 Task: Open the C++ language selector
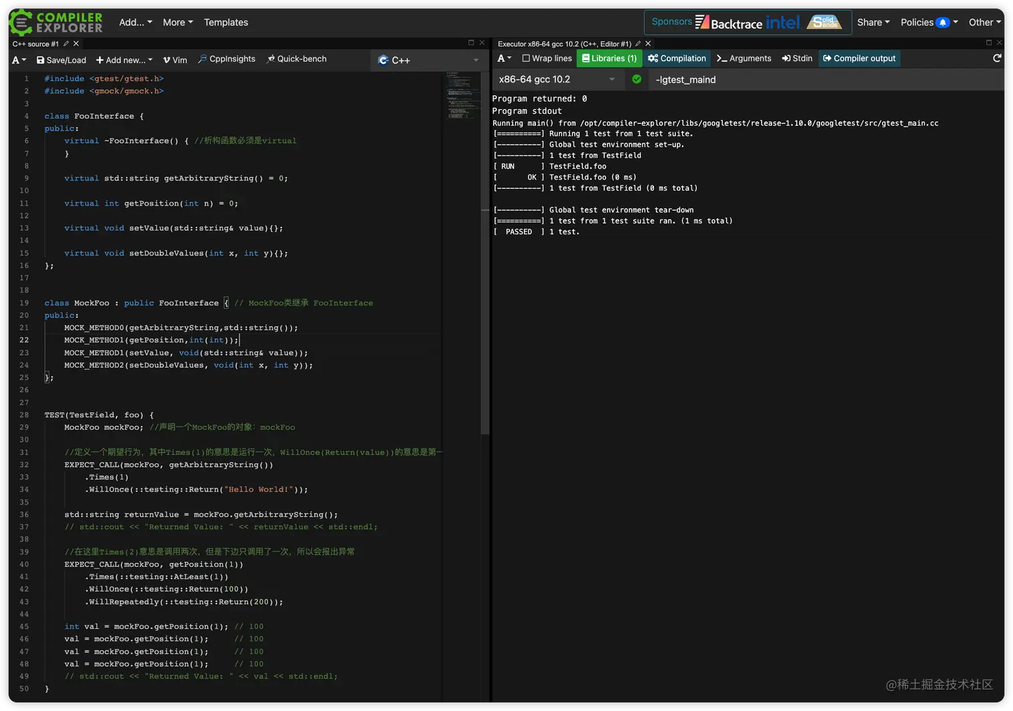428,60
